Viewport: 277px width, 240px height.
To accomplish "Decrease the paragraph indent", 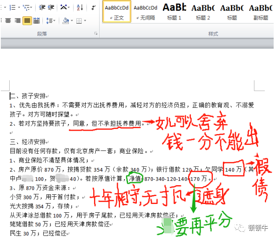I will point(42,8).
